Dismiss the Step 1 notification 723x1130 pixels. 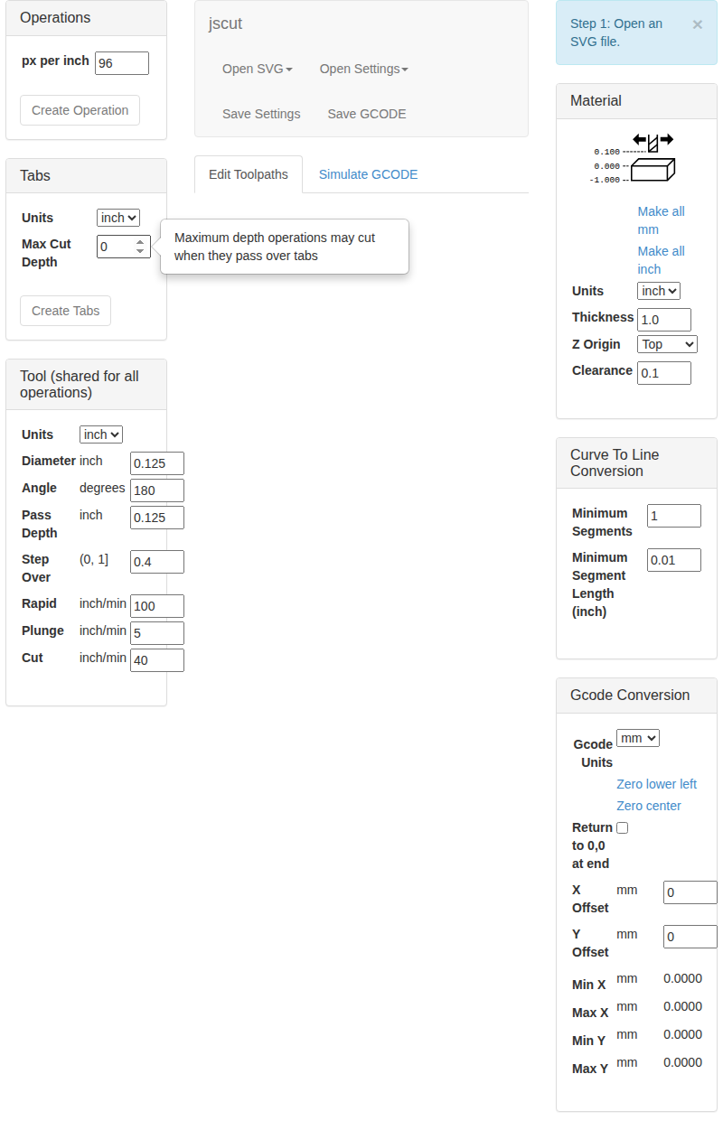click(697, 23)
